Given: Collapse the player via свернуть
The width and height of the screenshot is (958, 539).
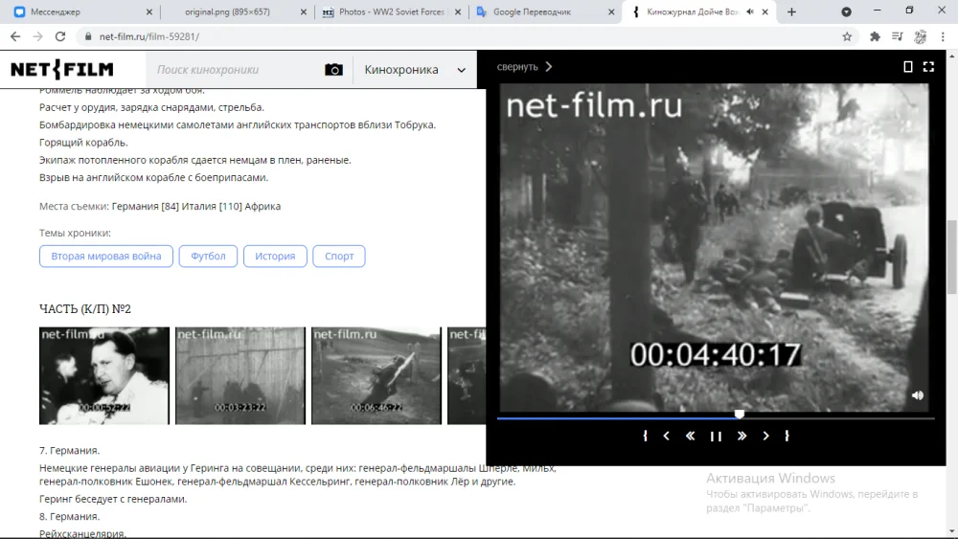Looking at the screenshot, I should (x=524, y=66).
